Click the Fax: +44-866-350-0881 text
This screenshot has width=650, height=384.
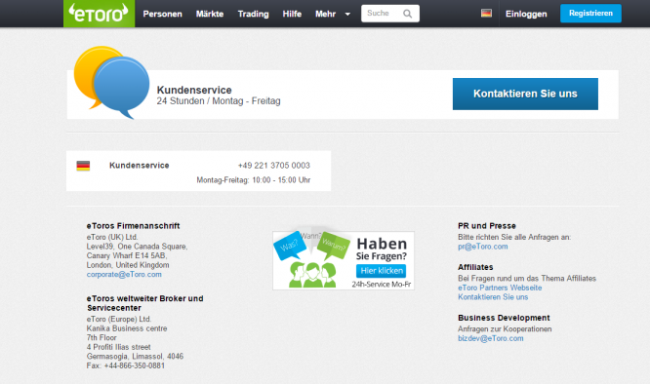coord(126,365)
